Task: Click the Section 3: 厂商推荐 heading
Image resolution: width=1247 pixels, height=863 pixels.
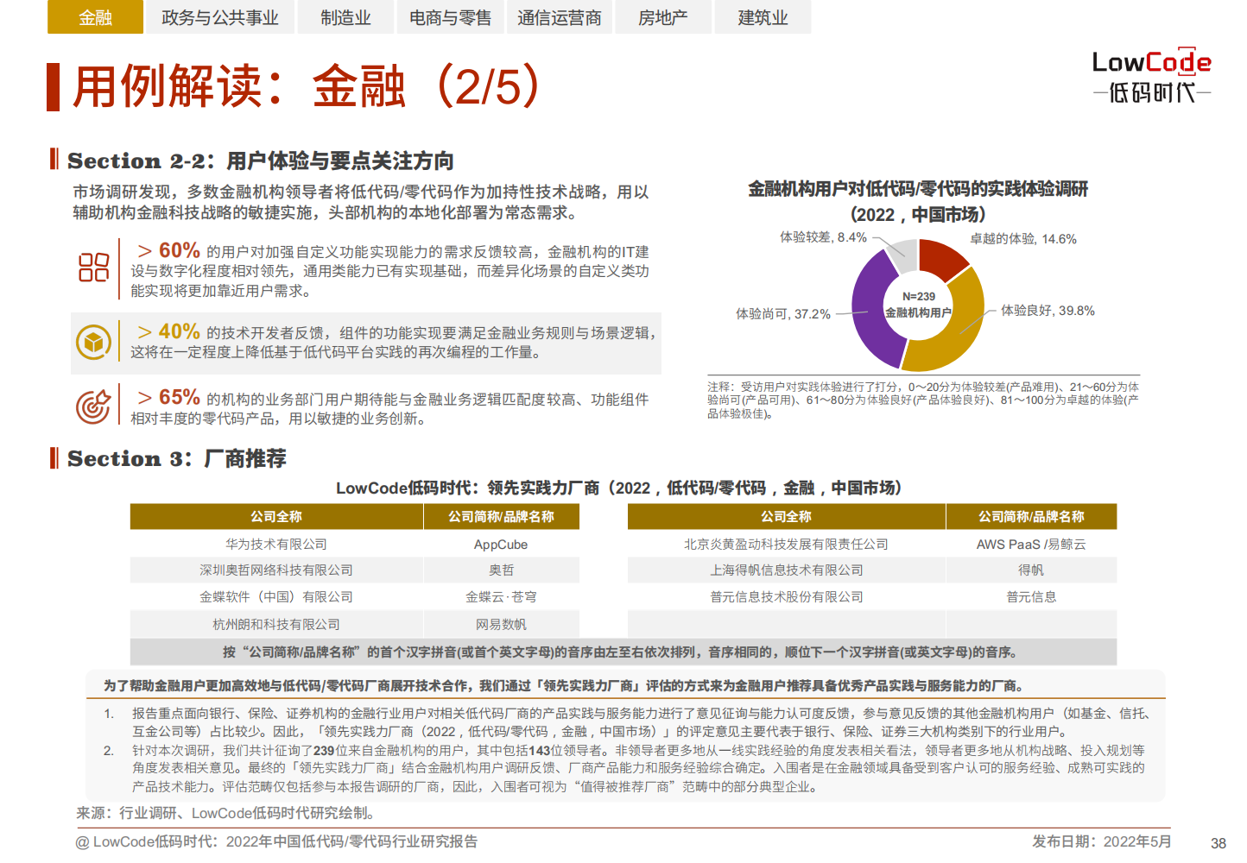Action: pos(177,458)
